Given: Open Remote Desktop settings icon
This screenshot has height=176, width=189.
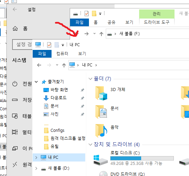Looking at the screenshot, I should click(x=15, y=165).
